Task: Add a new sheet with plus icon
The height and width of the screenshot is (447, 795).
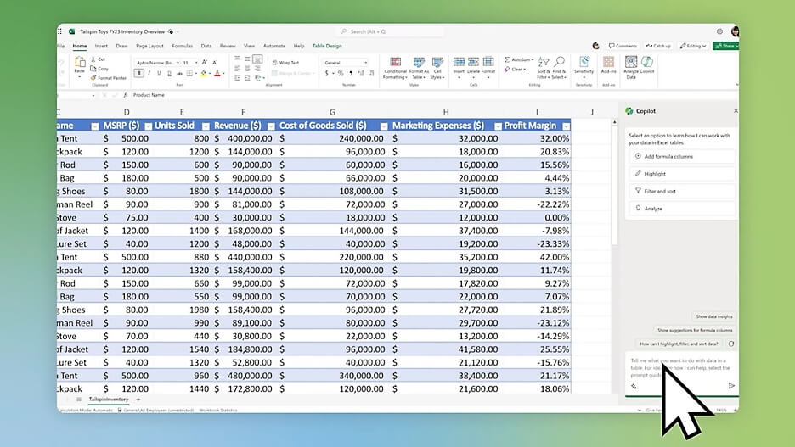Action: point(138,400)
